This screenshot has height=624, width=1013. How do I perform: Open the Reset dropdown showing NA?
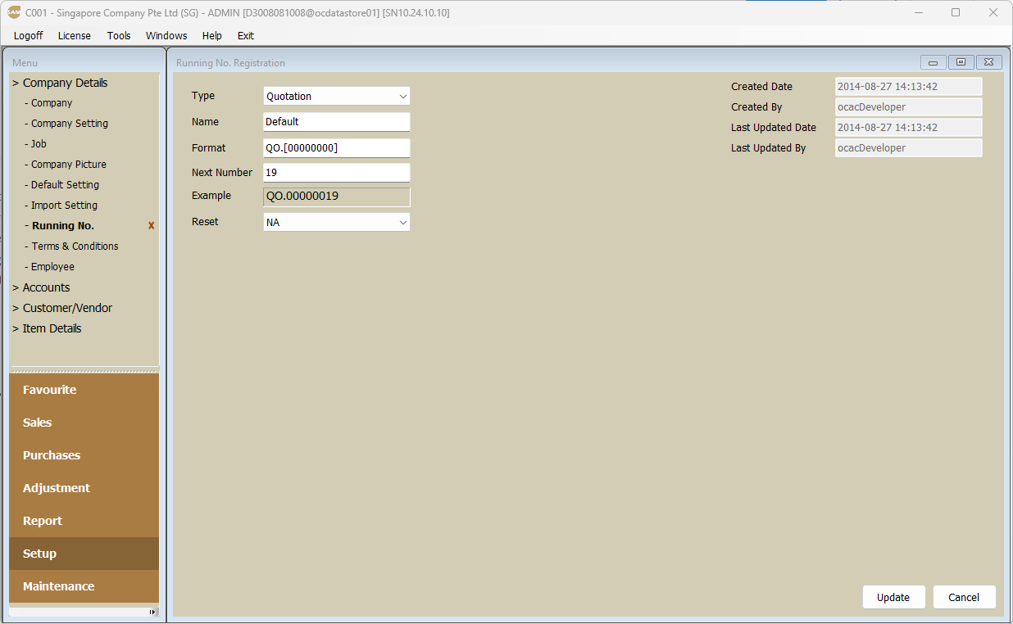[336, 222]
